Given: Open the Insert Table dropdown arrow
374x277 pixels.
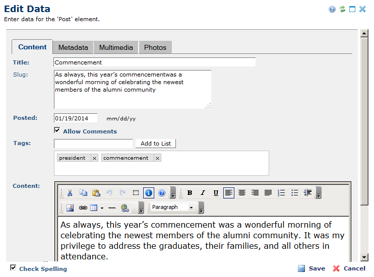Looking at the screenshot, I should [x=102, y=208].
